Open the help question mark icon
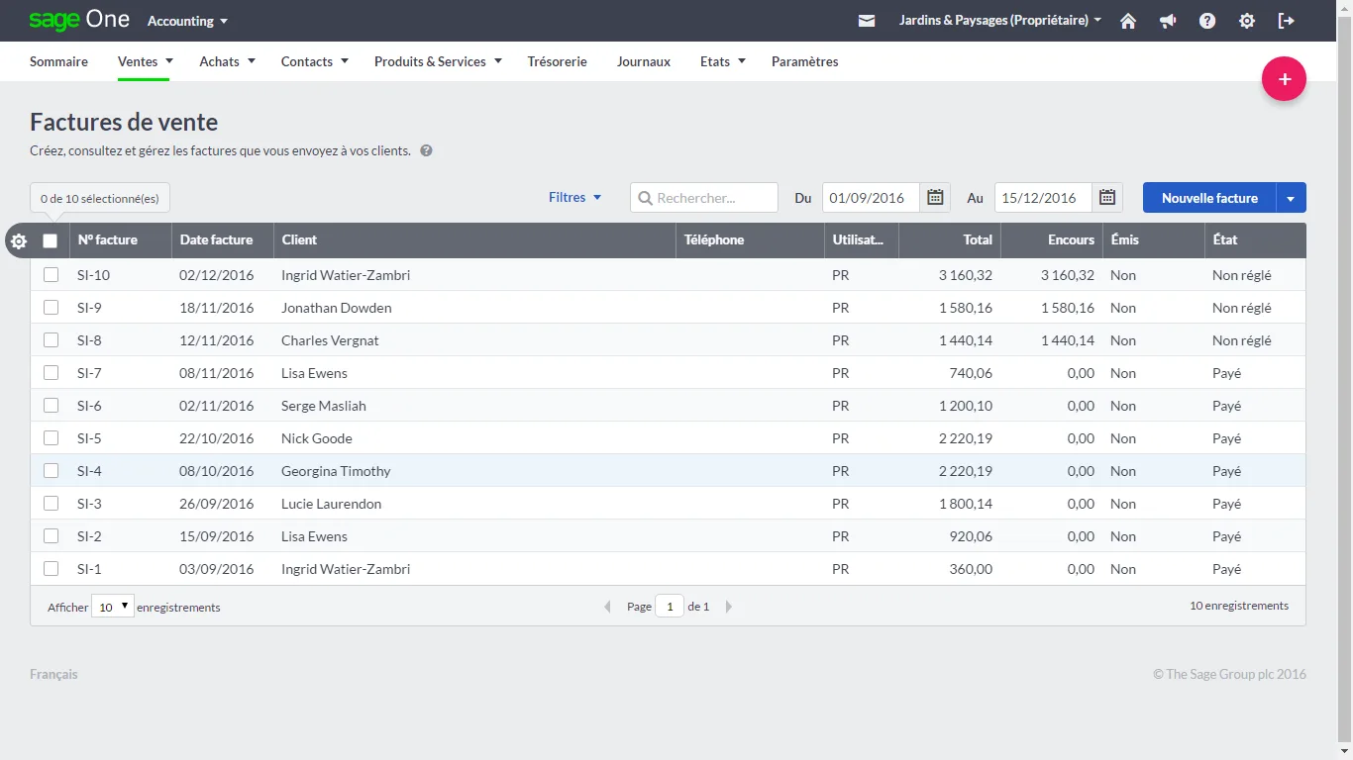1353x760 pixels. [1207, 21]
